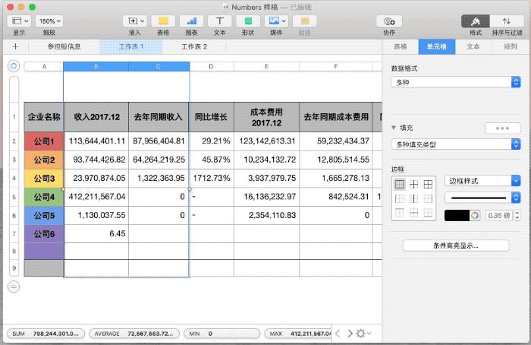Select the header cell 去年同期收入
The image size is (531, 345).
[x=159, y=117]
